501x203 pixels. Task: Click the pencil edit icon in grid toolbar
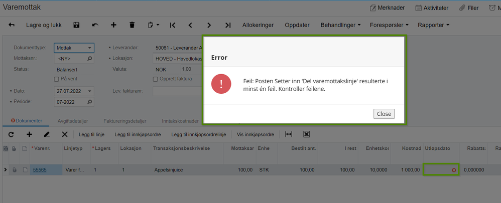(47, 135)
